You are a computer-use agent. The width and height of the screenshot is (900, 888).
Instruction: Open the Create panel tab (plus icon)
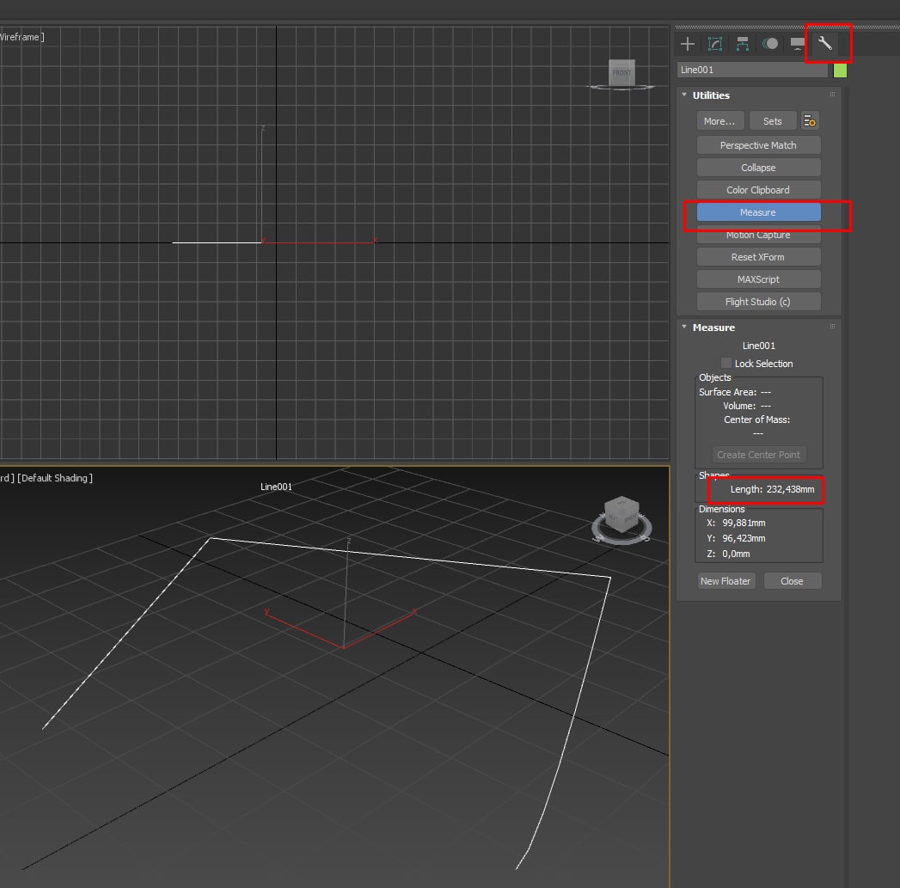(687, 44)
